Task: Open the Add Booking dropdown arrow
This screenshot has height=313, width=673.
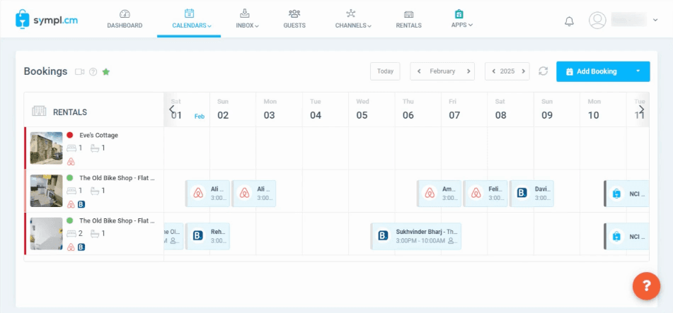Action: (x=638, y=71)
